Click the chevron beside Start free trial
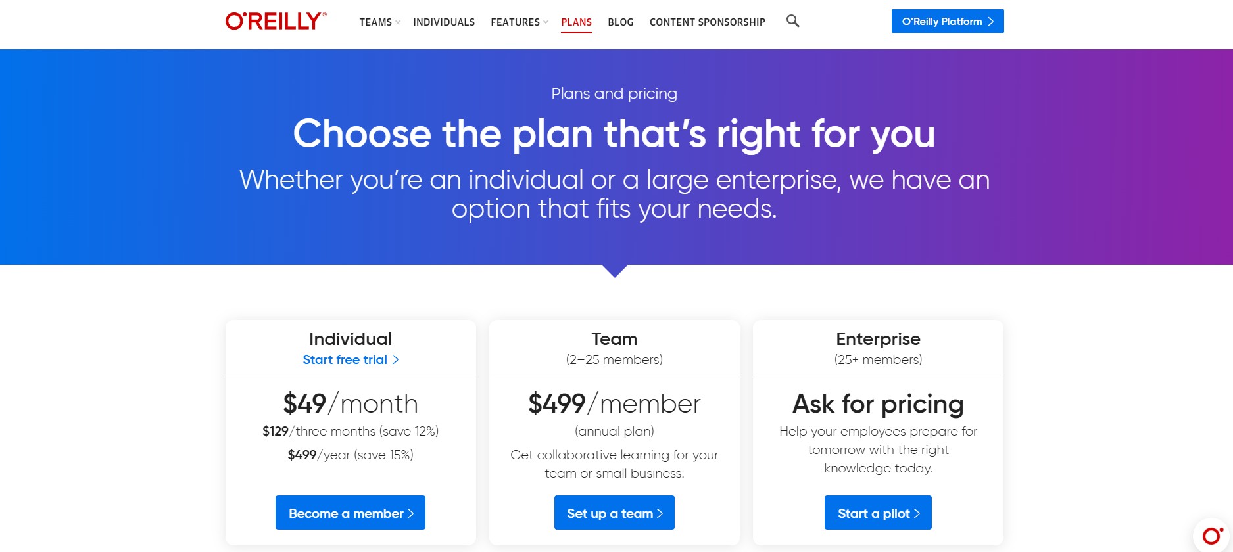The image size is (1233, 552). 396,359
